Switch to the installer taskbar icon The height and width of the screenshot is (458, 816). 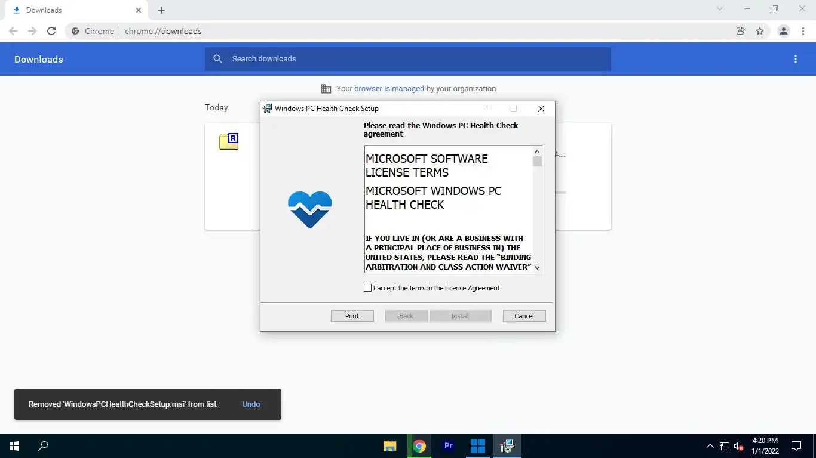point(507,446)
